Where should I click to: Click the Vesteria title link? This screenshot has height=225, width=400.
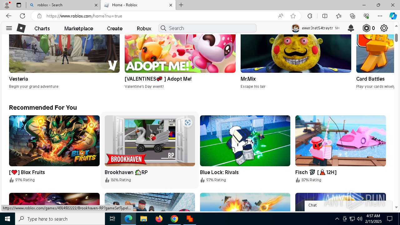(x=18, y=79)
